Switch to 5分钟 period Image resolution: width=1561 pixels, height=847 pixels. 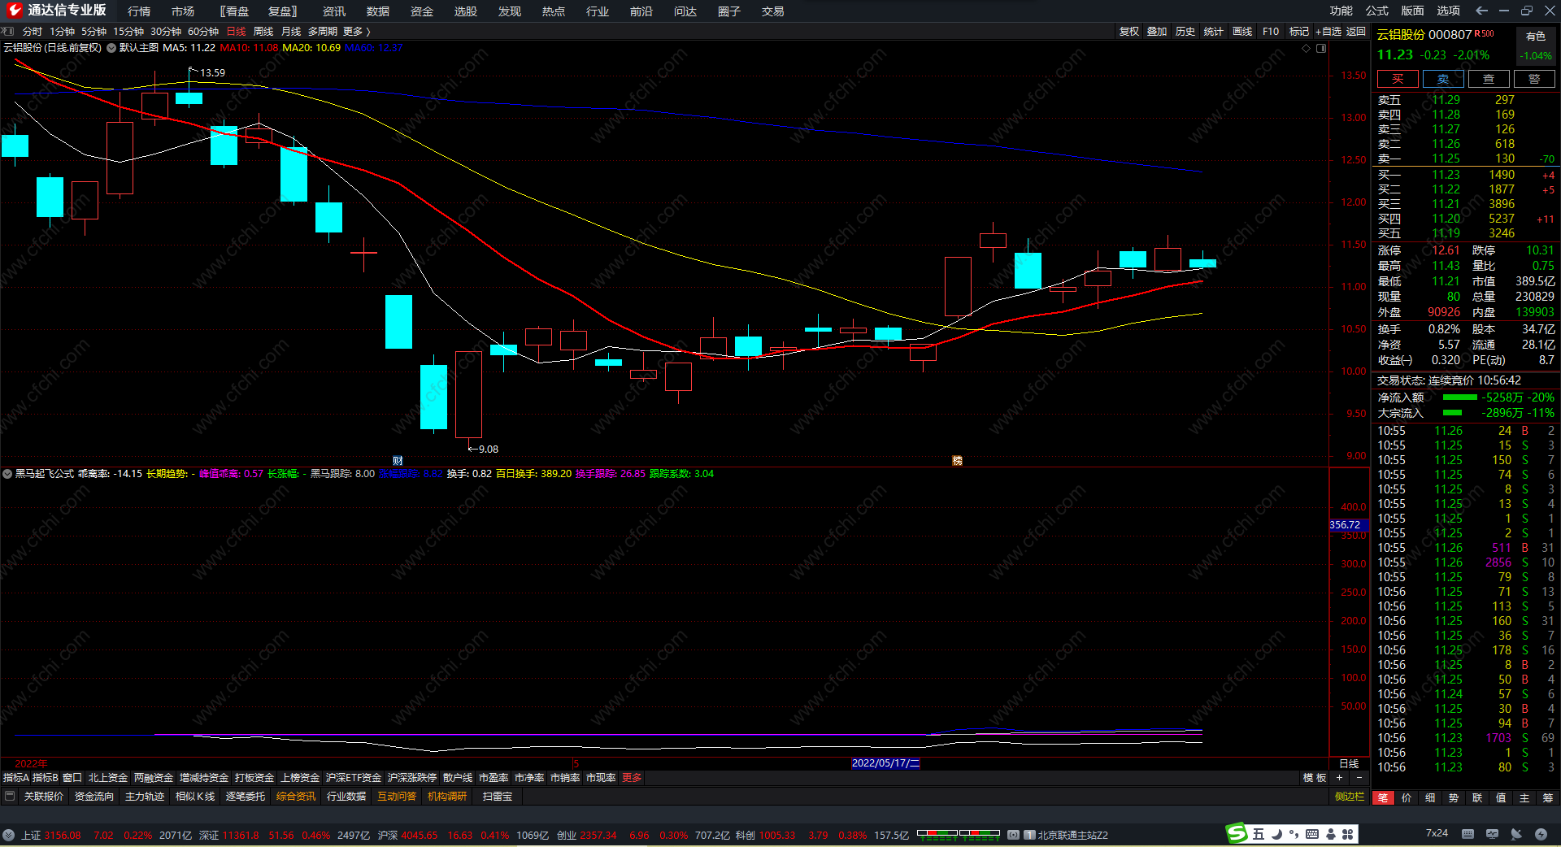(94, 32)
